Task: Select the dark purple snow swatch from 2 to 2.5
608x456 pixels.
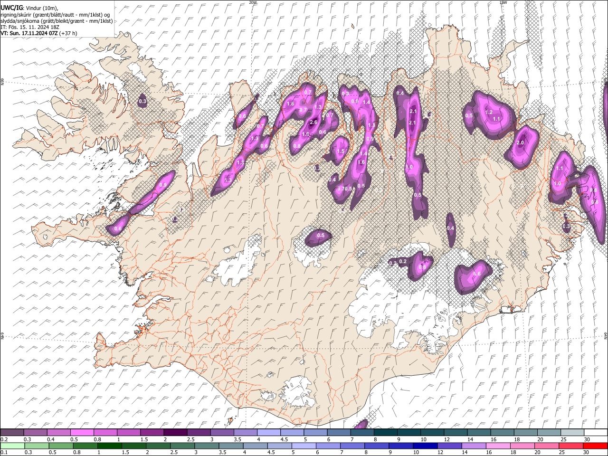Action: (x=175, y=432)
